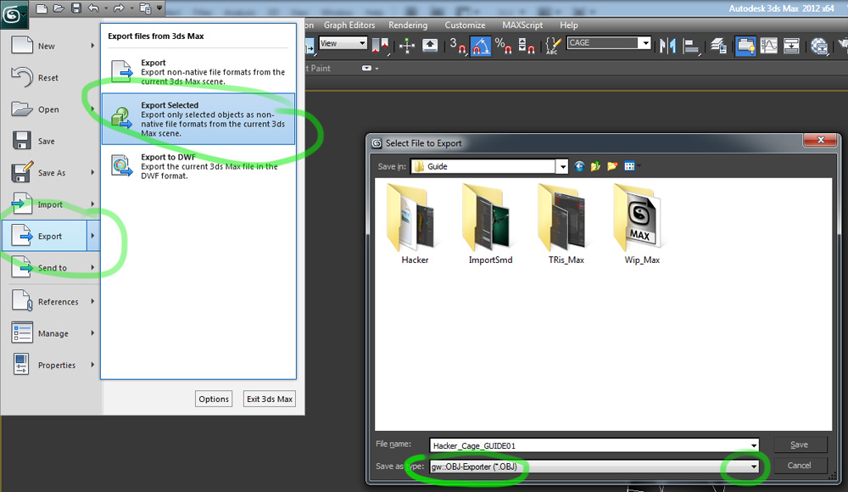The height and width of the screenshot is (492, 848).
Task: Toggle Angle Snap in main toolbar
Action: [x=480, y=46]
